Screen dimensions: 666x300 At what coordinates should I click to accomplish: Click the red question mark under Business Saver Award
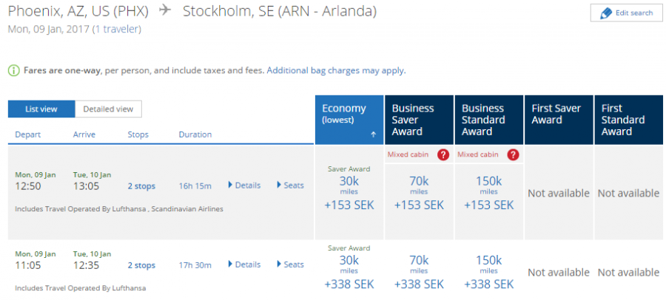coord(443,155)
